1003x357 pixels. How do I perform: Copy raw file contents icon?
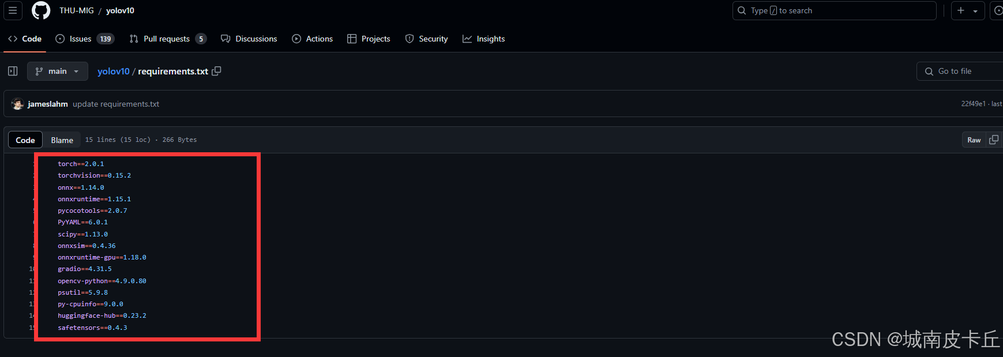click(994, 140)
